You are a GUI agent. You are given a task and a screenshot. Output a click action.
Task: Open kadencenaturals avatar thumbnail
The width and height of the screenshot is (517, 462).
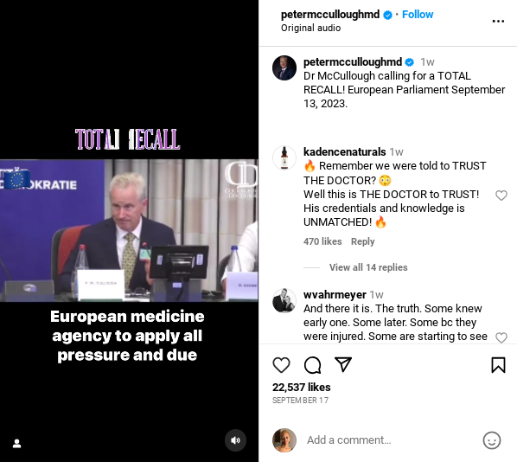pos(284,157)
